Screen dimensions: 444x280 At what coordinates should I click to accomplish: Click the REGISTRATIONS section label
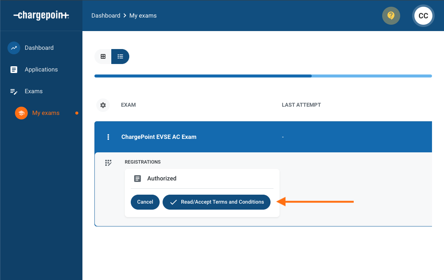(143, 162)
